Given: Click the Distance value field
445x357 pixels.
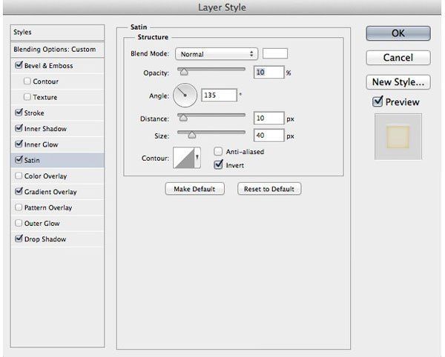Looking at the screenshot, I should (268, 118).
